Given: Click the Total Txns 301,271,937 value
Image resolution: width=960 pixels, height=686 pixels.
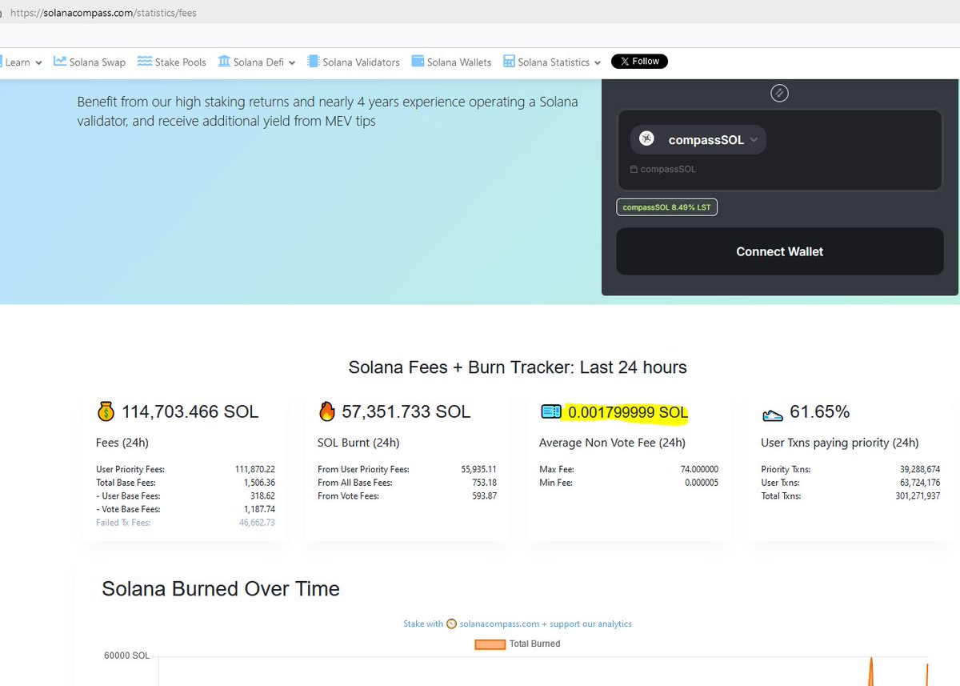Looking at the screenshot, I should tap(918, 496).
